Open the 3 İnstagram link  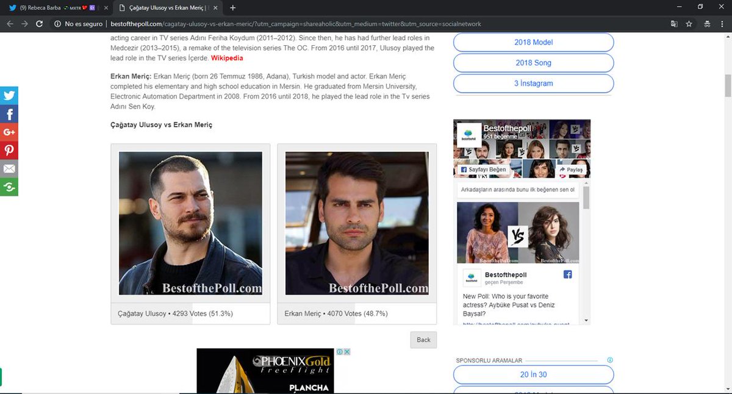pyautogui.click(x=534, y=84)
